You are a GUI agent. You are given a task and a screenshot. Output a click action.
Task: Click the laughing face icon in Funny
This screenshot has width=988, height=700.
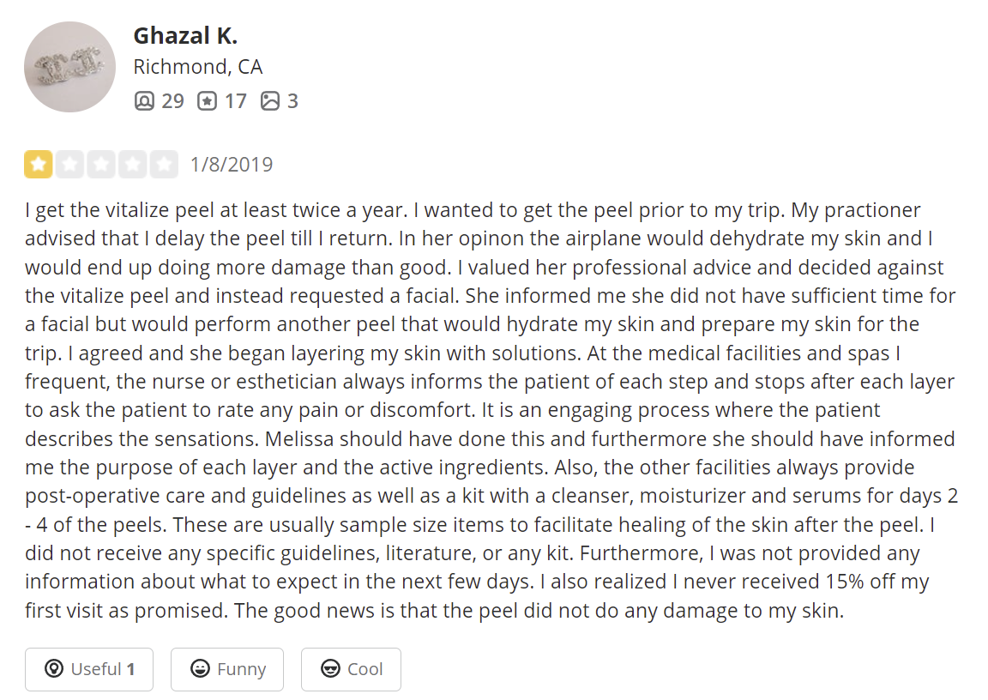pyautogui.click(x=201, y=668)
